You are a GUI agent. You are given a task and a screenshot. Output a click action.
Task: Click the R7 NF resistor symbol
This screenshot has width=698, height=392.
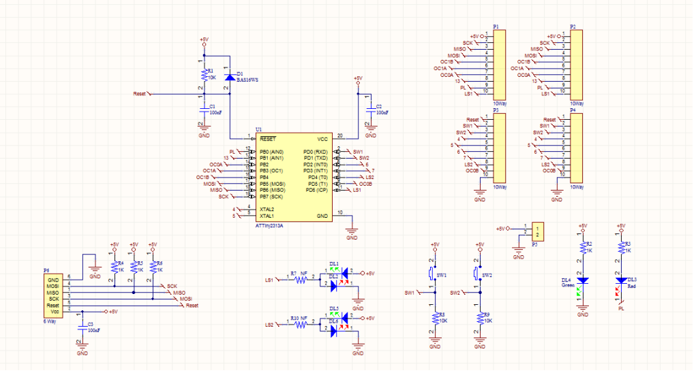pos(300,280)
